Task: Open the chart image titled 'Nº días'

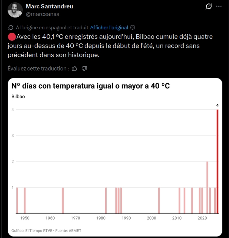Action: pyautogui.click(x=115, y=157)
